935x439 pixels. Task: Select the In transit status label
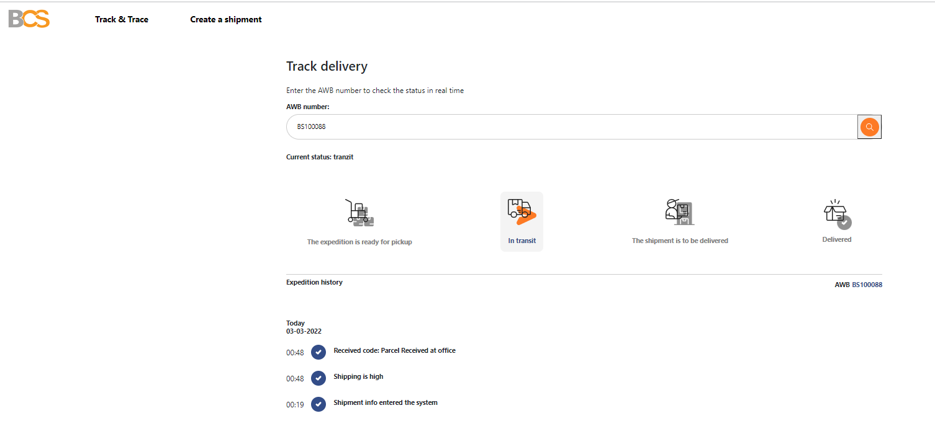522,241
